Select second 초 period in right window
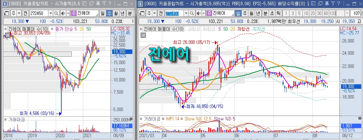This screenshot has height=140, width=363. point(272,13)
